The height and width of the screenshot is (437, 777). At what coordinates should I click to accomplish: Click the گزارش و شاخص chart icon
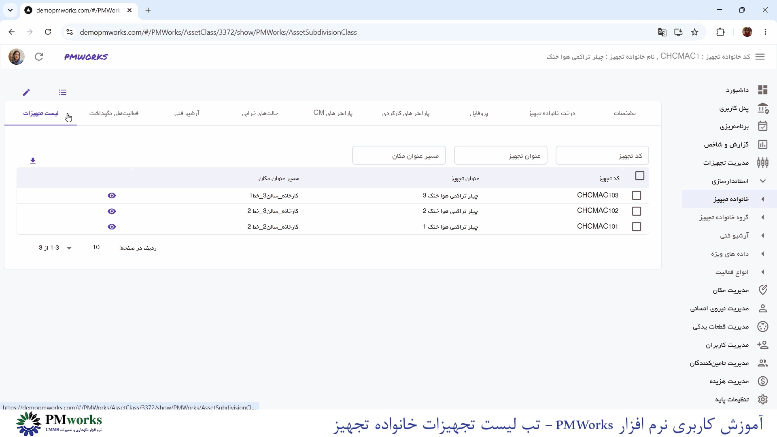pos(763,144)
